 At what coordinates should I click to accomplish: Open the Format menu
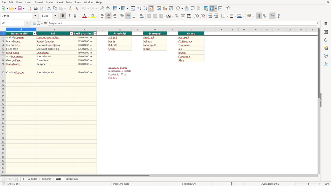[39, 2]
